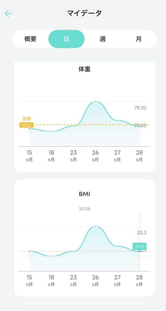The height and width of the screenshot is (311, 166).
Task: Tap the June 27 weight data point
Action: tap(117, 121)
